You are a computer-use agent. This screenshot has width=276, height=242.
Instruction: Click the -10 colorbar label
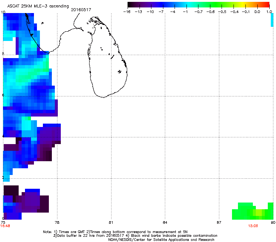click(x=150, y=12)
